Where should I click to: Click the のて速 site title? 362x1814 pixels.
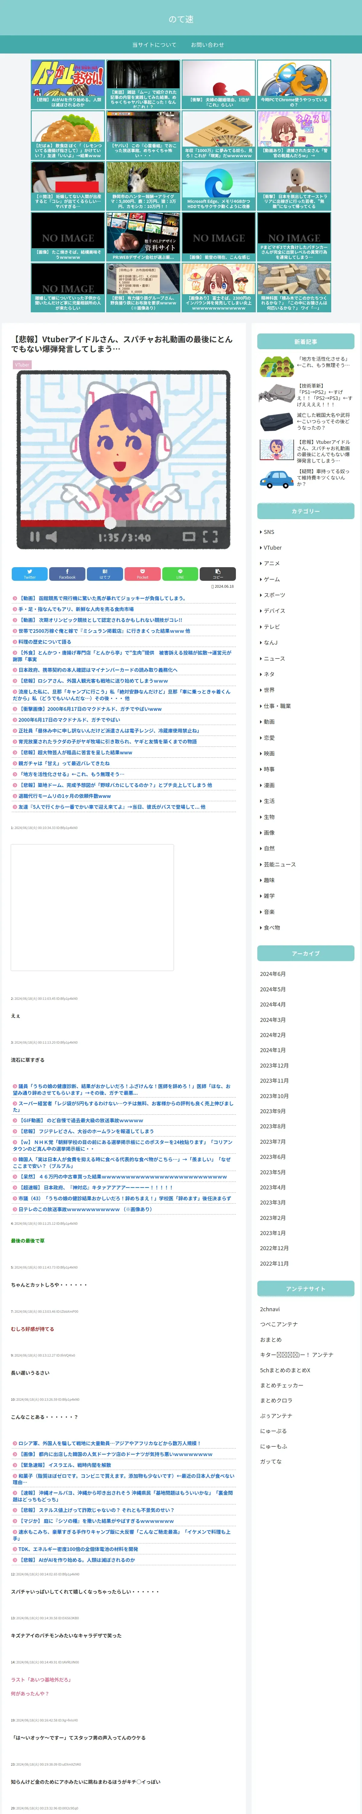click(181, 19)
